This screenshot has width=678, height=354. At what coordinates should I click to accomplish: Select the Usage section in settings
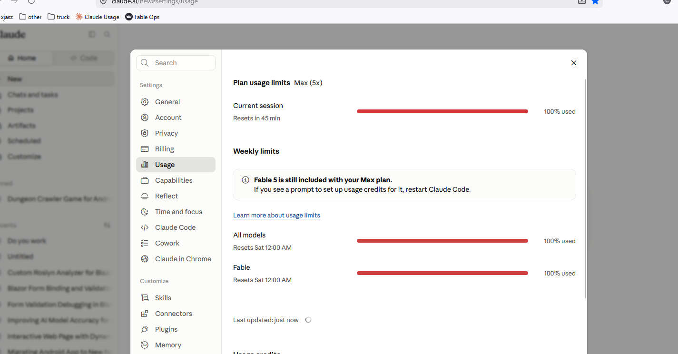176,165
